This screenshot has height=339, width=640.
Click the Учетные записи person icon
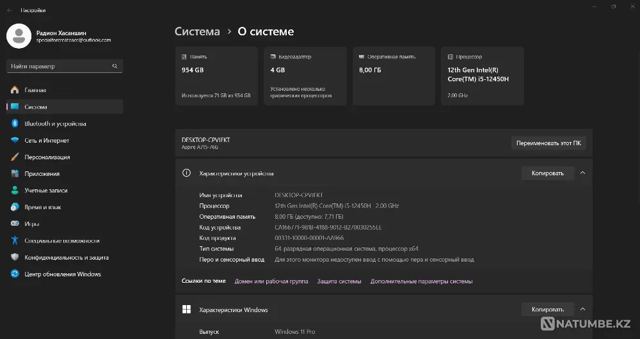click(x=15, y=190)
